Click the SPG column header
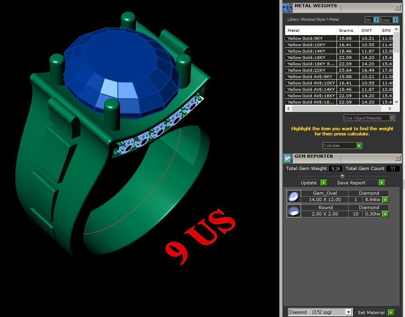This screenshot has width=405, height=317. (x=386, y=30)
